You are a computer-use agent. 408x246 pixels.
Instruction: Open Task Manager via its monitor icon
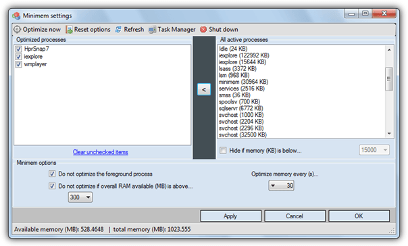152,30
